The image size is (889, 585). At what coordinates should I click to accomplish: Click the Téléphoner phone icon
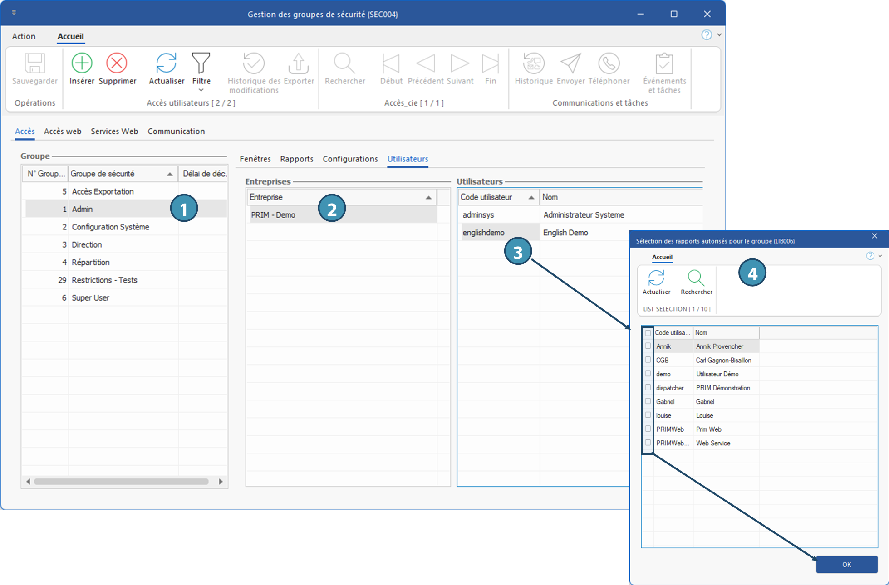(609, 63)
